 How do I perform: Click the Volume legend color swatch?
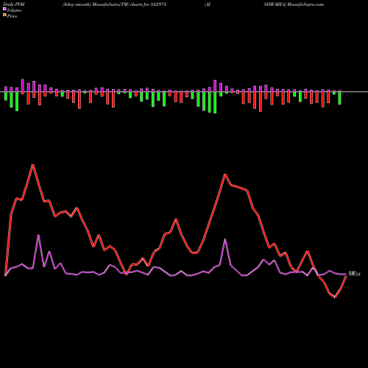[x=4, y=9]
